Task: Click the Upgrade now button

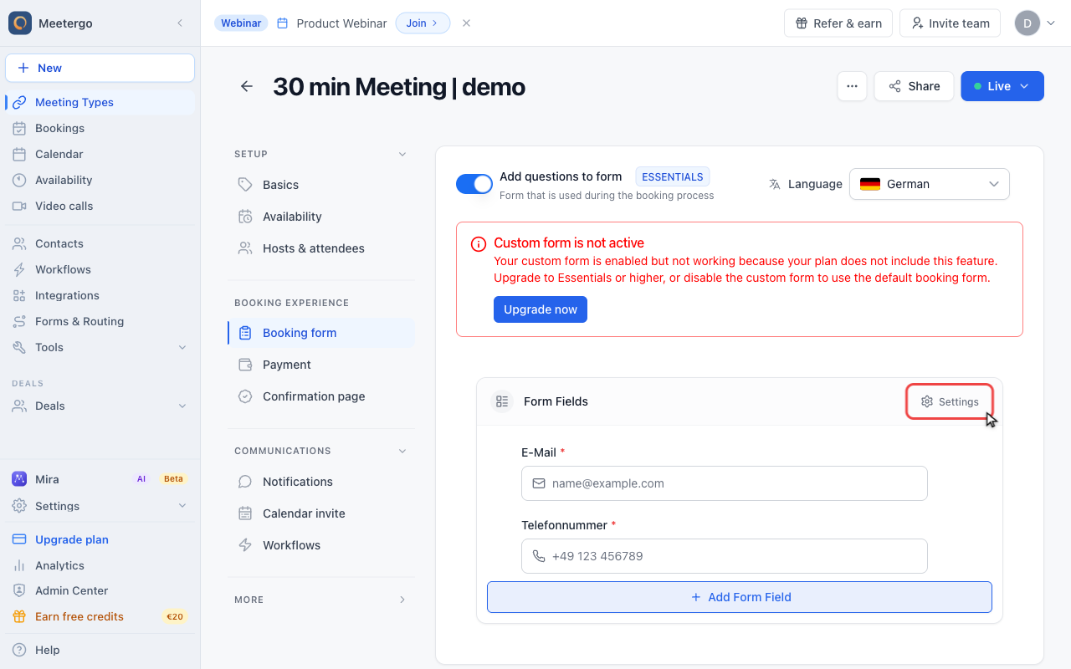Action: pos(541,309)
